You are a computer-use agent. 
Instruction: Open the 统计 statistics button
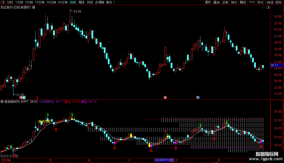point(234,2)
